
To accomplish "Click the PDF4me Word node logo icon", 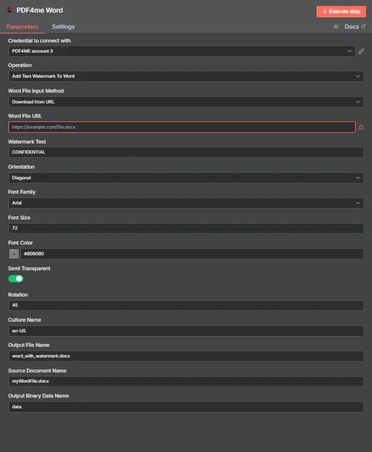I will [x=10, y=10].
